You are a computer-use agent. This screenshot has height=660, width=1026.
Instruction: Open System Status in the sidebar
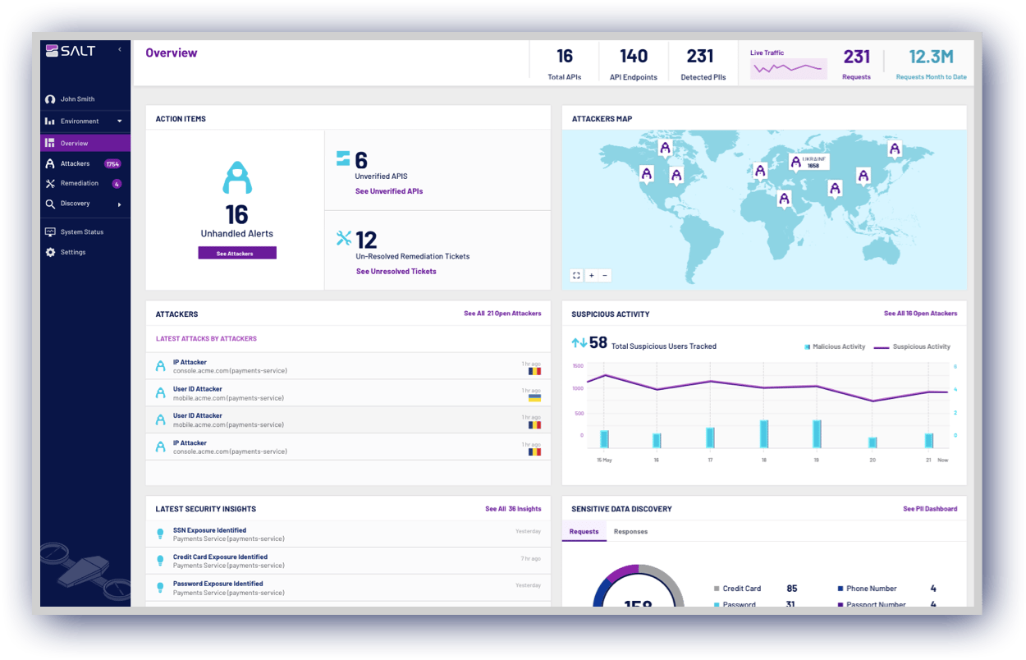(82, 232)
